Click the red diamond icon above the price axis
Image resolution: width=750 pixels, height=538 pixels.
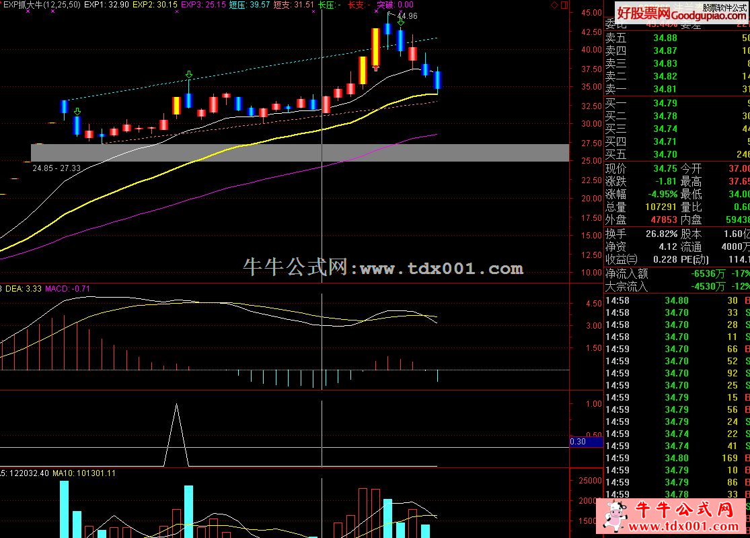pyautogui.click(x=555, y=5)
